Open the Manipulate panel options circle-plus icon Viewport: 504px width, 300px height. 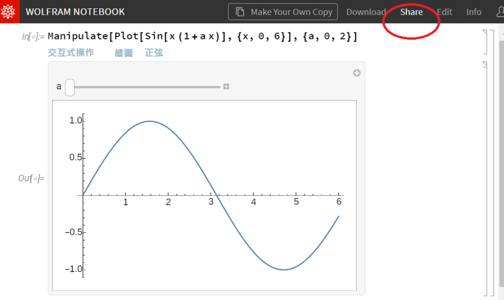[357, 73]
